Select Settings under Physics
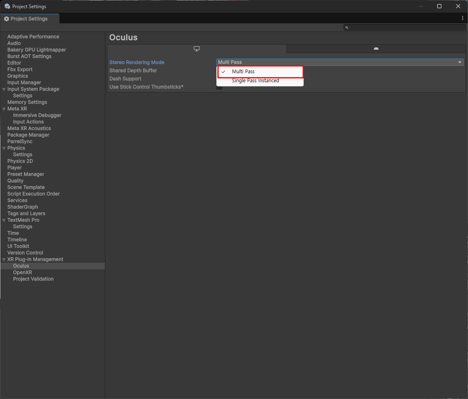 click(23, 155)
